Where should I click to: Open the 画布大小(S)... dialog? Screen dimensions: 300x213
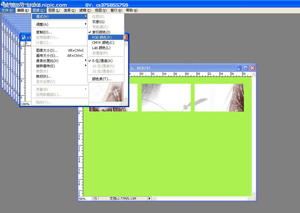click(60, 56)
